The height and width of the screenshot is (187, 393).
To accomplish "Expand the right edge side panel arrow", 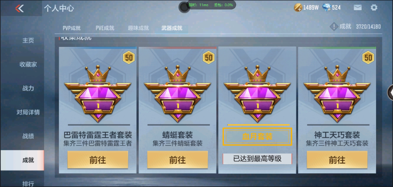I will [390, 93].
